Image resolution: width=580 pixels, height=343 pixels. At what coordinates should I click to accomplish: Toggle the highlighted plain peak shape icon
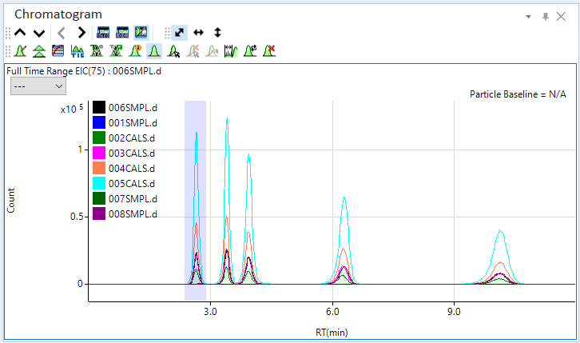pos(154,51)
